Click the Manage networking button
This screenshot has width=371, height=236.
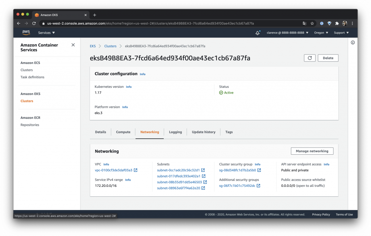tap(312, 151)
